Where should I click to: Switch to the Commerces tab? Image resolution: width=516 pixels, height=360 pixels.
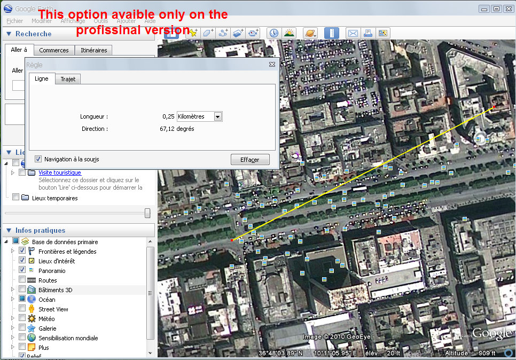[x=54, y=50]
